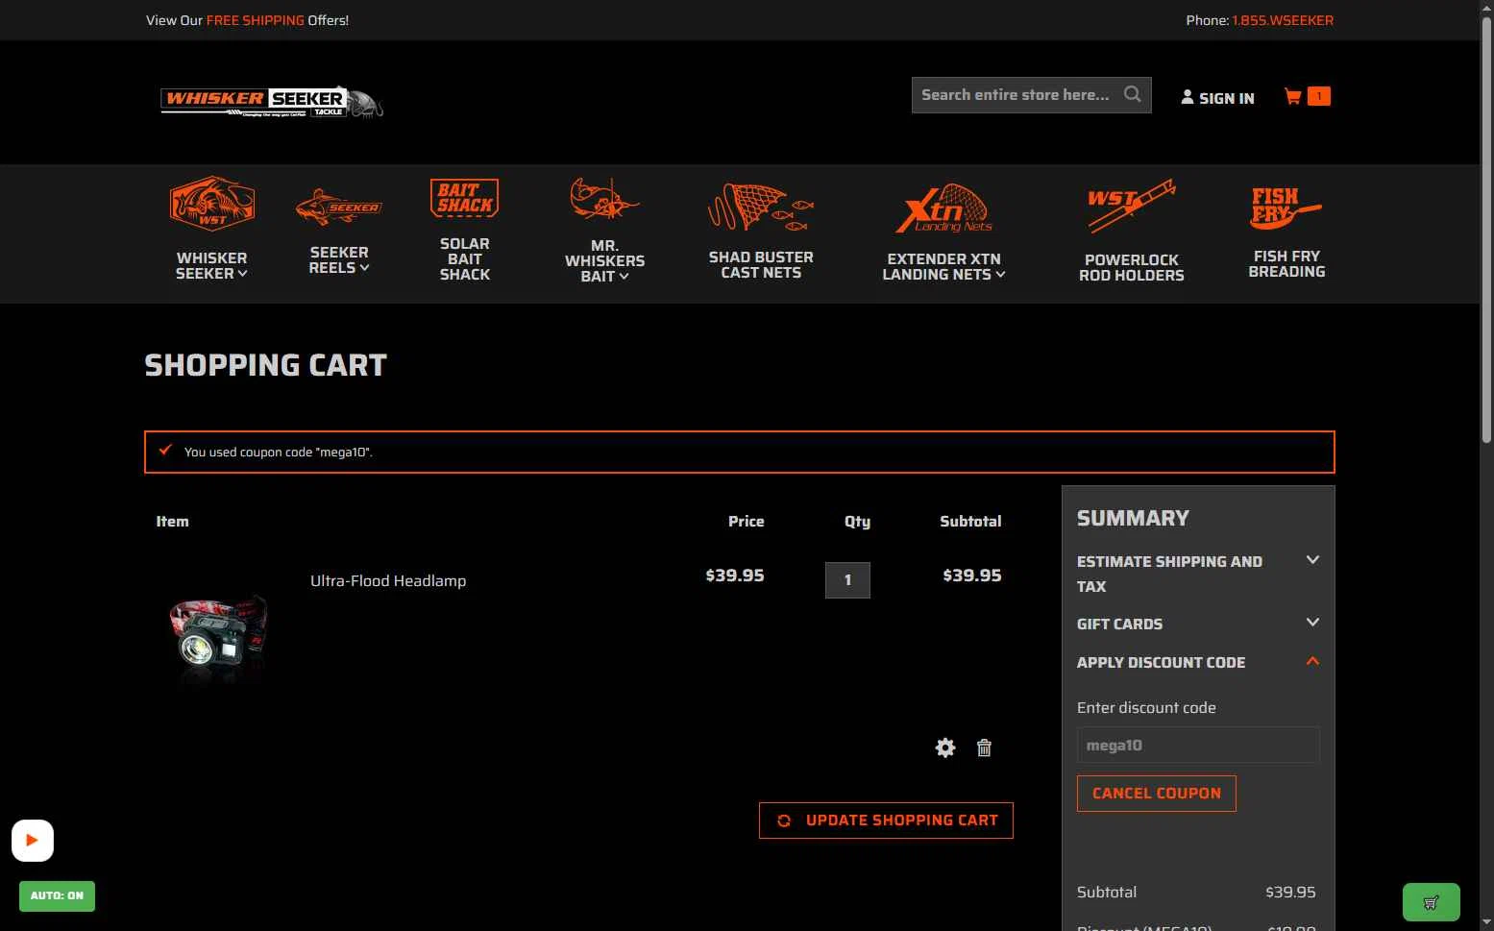The height and width of the screenshot is (931, 1494).
Task: Click the search magnifier icon
Action: coord(1133,94)
